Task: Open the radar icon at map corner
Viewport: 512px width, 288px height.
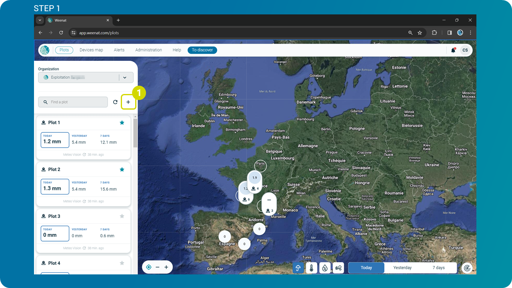Action: [467, 268]
